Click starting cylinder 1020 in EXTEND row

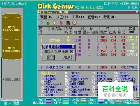coord(77,41)
